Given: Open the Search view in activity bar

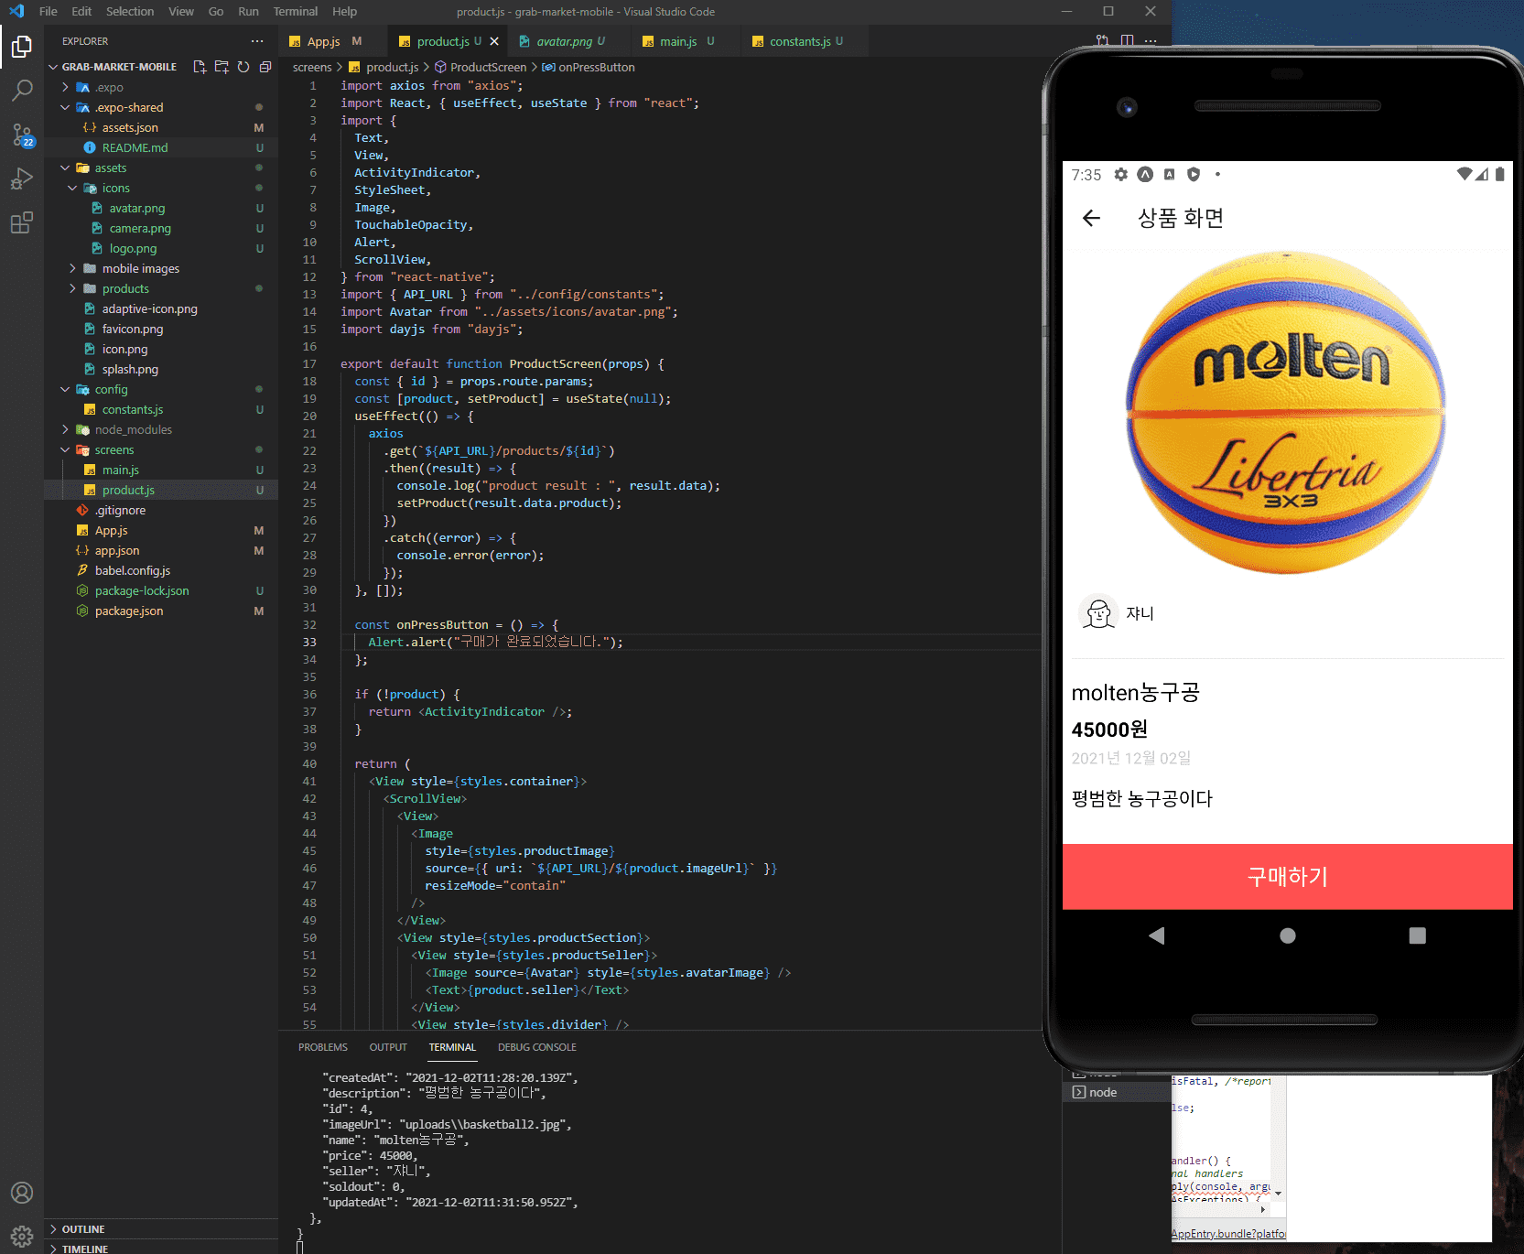Looking at the screenshot, I should (x=22, y=90).
